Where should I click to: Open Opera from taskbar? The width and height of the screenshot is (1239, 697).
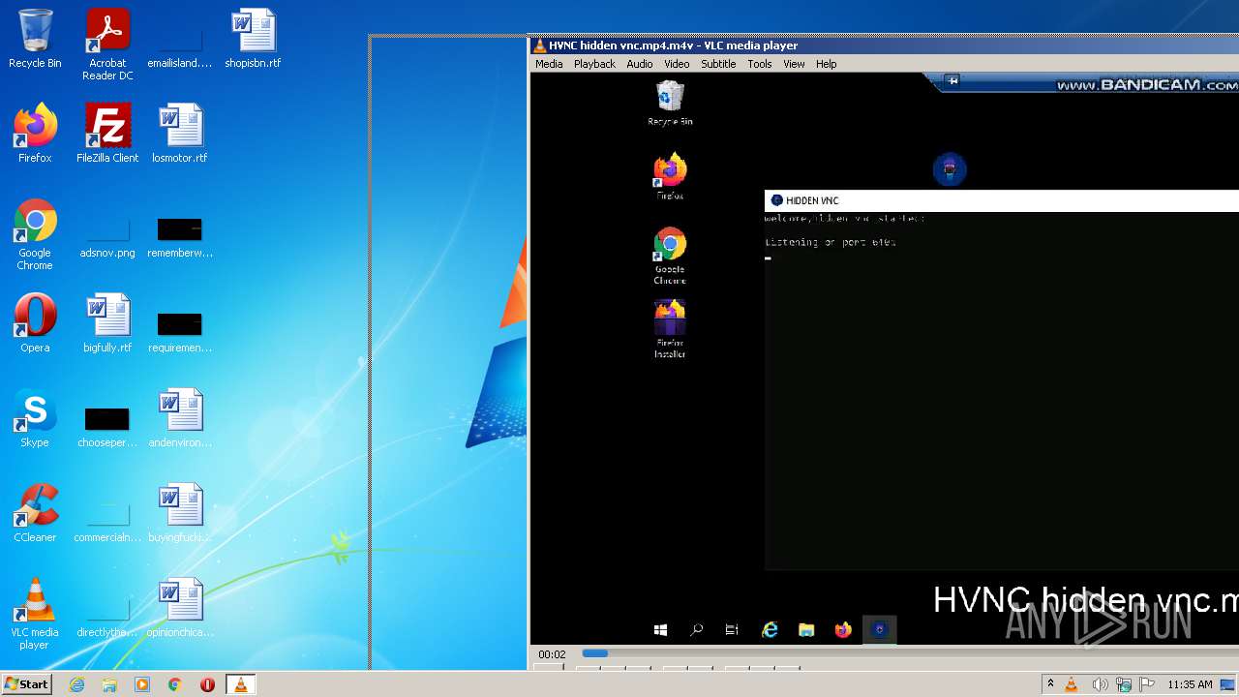(207, 684)
